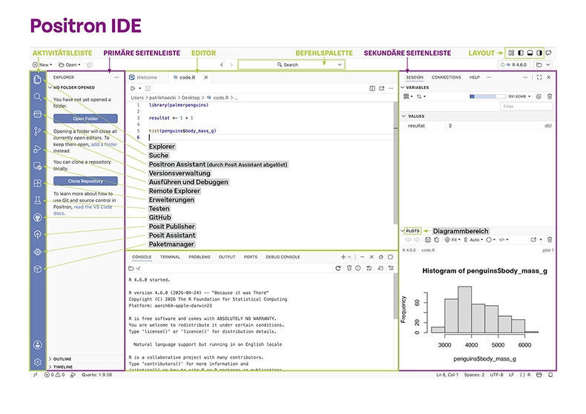Open Run and Debug activity icon
586x414 pixels.
point(37,149)
